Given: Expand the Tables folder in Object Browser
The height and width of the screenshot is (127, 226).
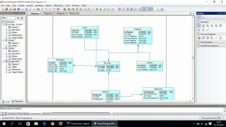Looking at the screenshot, I should (6, 67).
